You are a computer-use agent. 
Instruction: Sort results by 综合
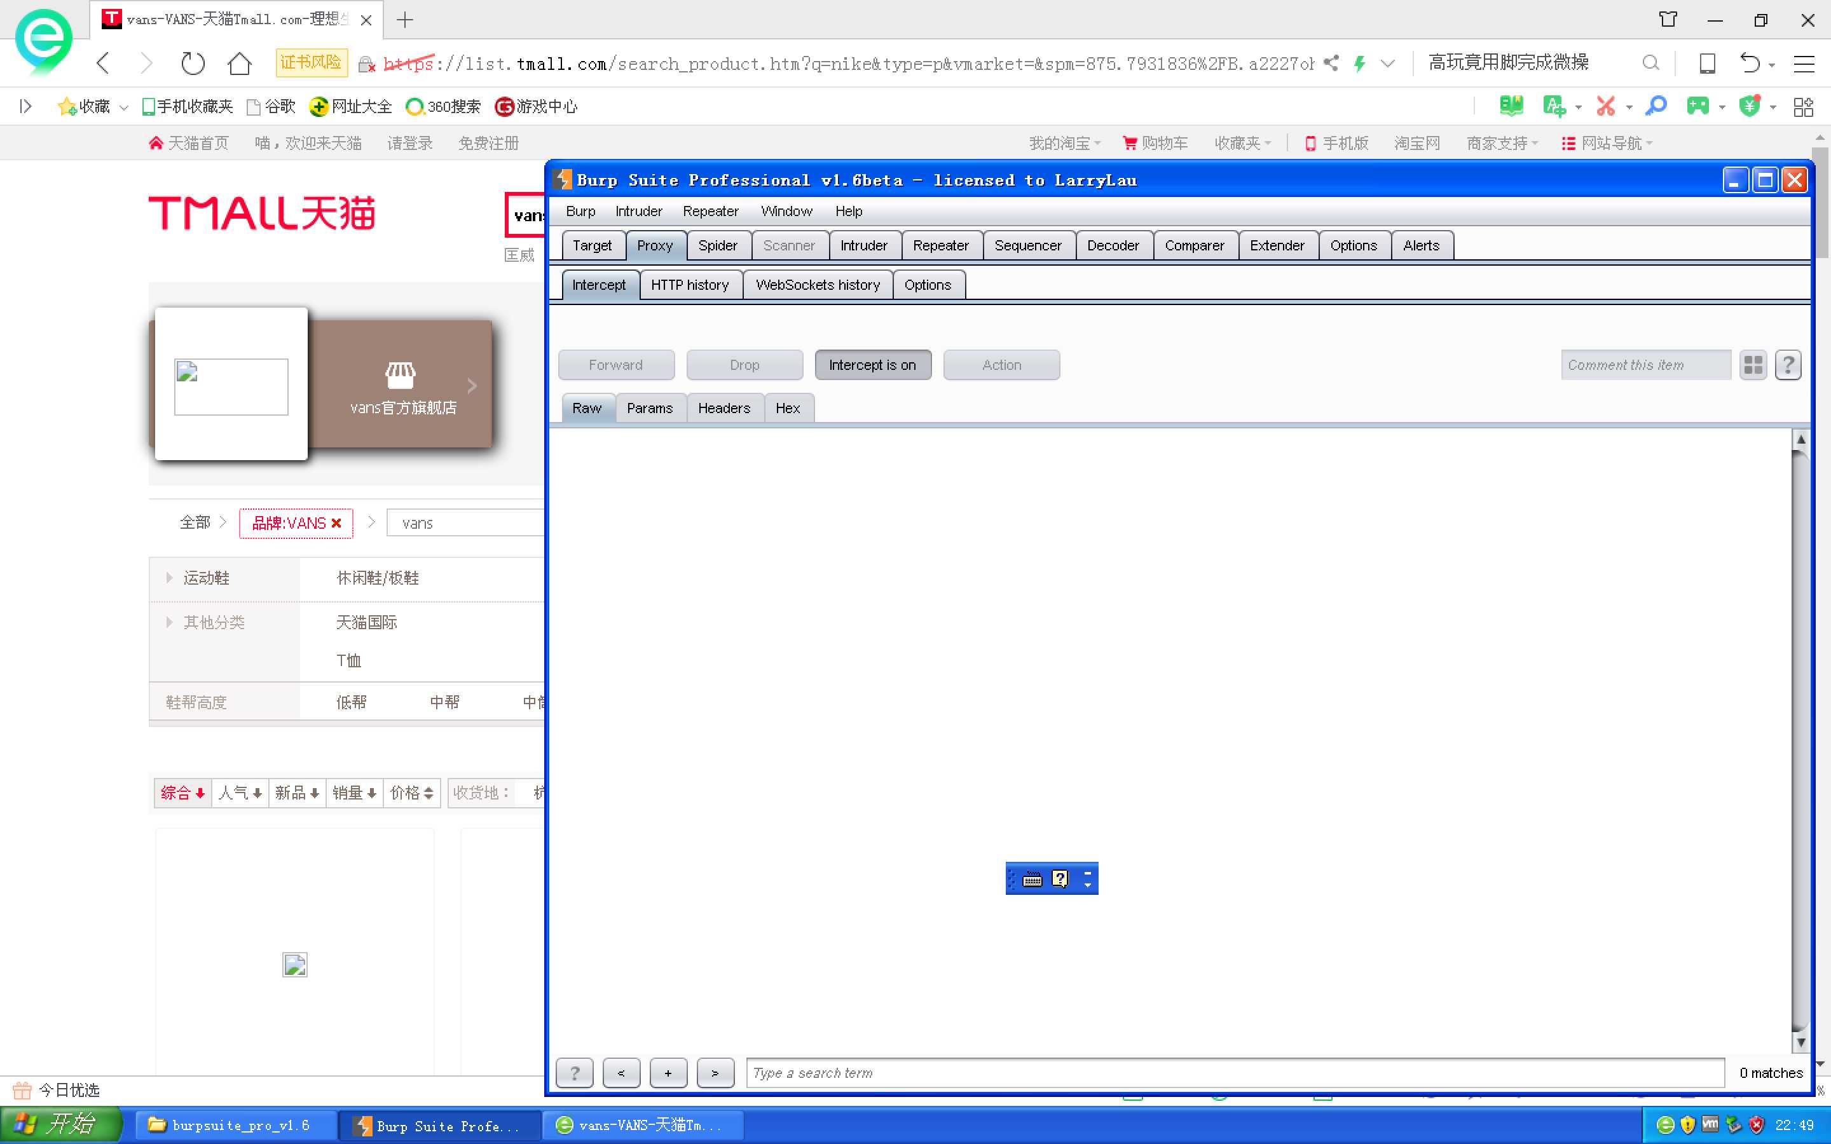point(182,793)
